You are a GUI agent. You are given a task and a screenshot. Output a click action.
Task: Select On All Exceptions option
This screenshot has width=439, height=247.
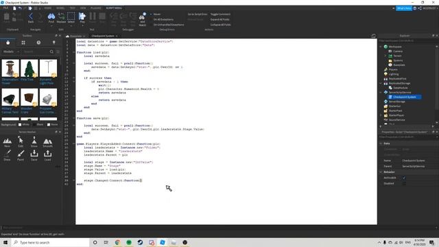coord(162,20)
